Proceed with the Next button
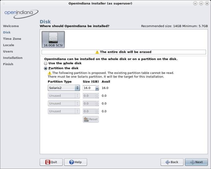This screenshot has width=211, height=169. click(196, 162)
